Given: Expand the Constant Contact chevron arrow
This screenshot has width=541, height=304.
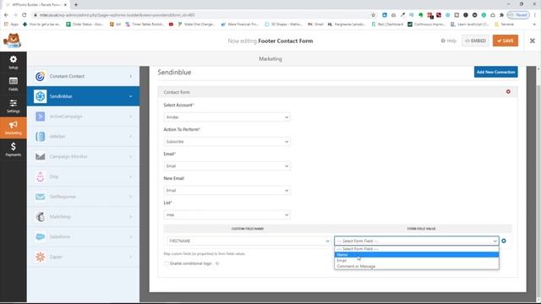Looking at the screenshot, I should [131, 76].
